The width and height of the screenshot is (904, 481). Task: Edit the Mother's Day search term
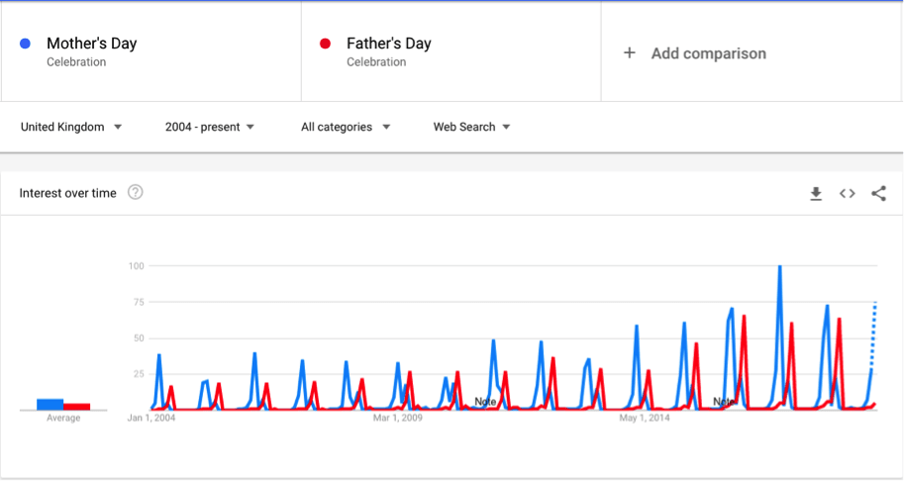(92, 44)
